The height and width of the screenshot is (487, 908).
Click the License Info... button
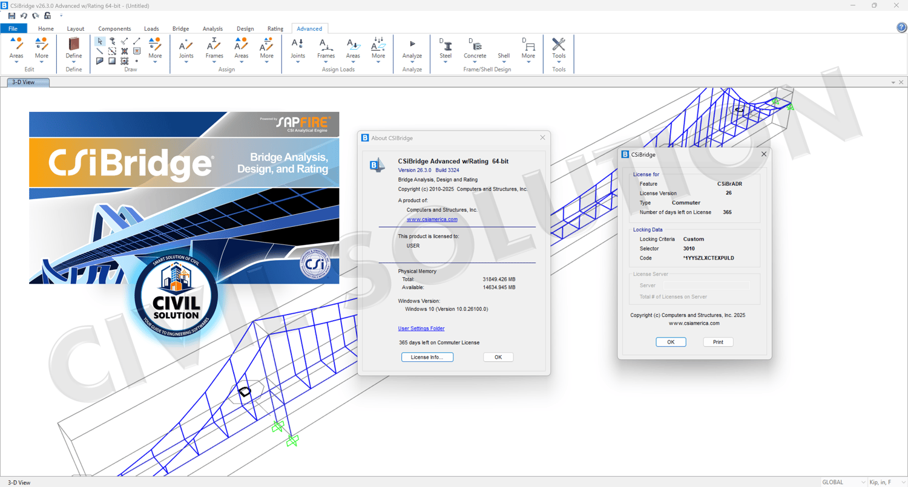pos(427,357)
